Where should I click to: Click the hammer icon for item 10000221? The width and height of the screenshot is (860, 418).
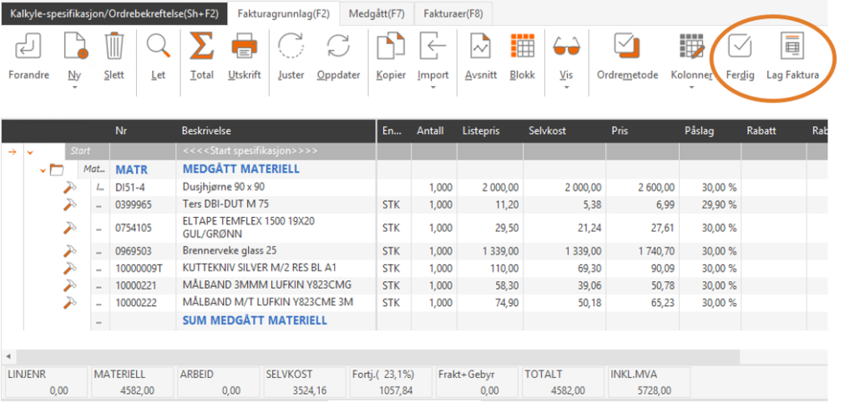click(x=69, y=285)
